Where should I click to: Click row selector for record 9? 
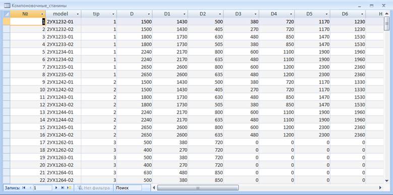pos(7,82)
